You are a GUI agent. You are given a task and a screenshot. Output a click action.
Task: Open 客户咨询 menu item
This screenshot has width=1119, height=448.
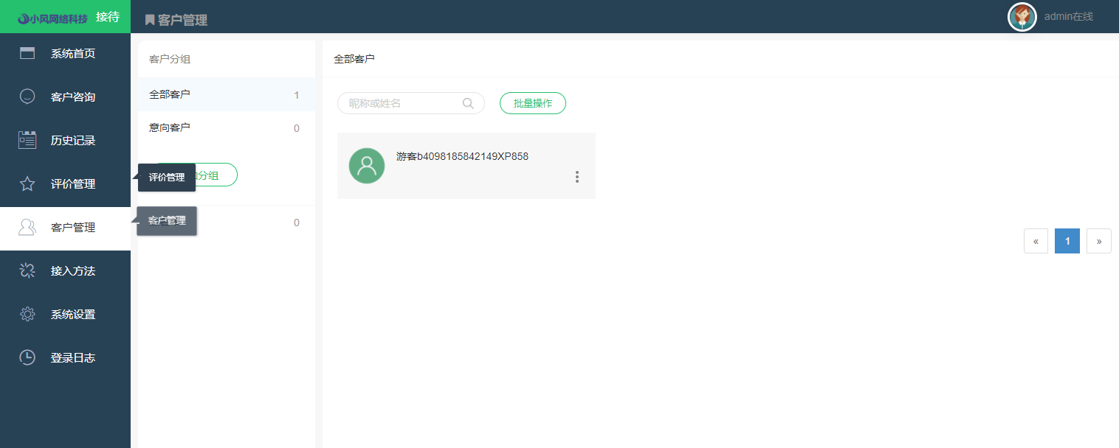click(x=65, y=97)
